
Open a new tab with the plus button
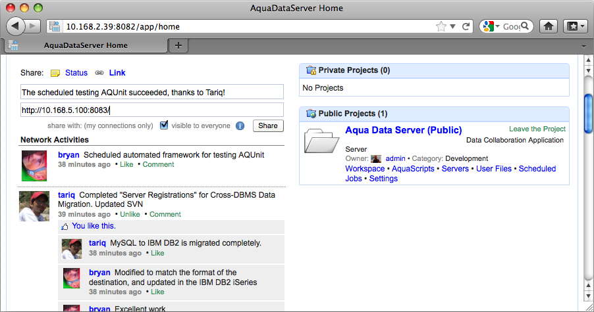[x=178, y=46]
